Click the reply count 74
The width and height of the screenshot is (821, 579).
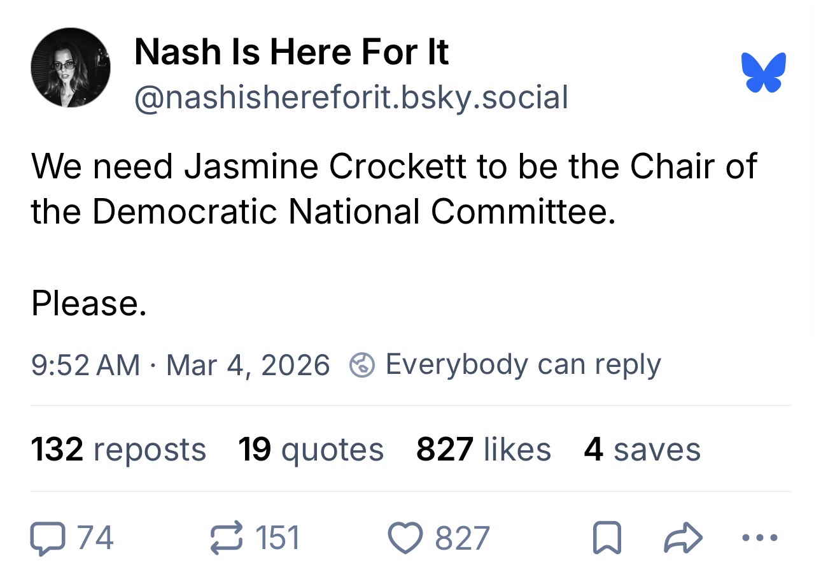click(x=96, y=538)
